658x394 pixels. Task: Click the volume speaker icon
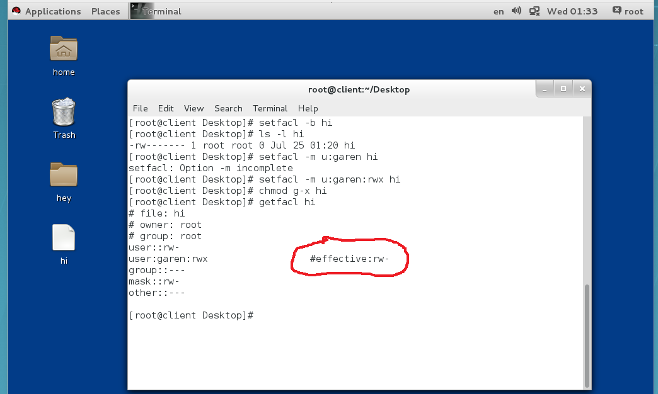click(x=516, y=11)
